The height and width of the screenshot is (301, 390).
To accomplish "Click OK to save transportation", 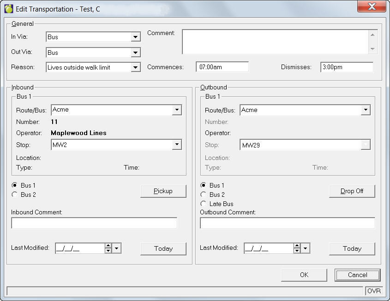I will click(x=304, y=275).
